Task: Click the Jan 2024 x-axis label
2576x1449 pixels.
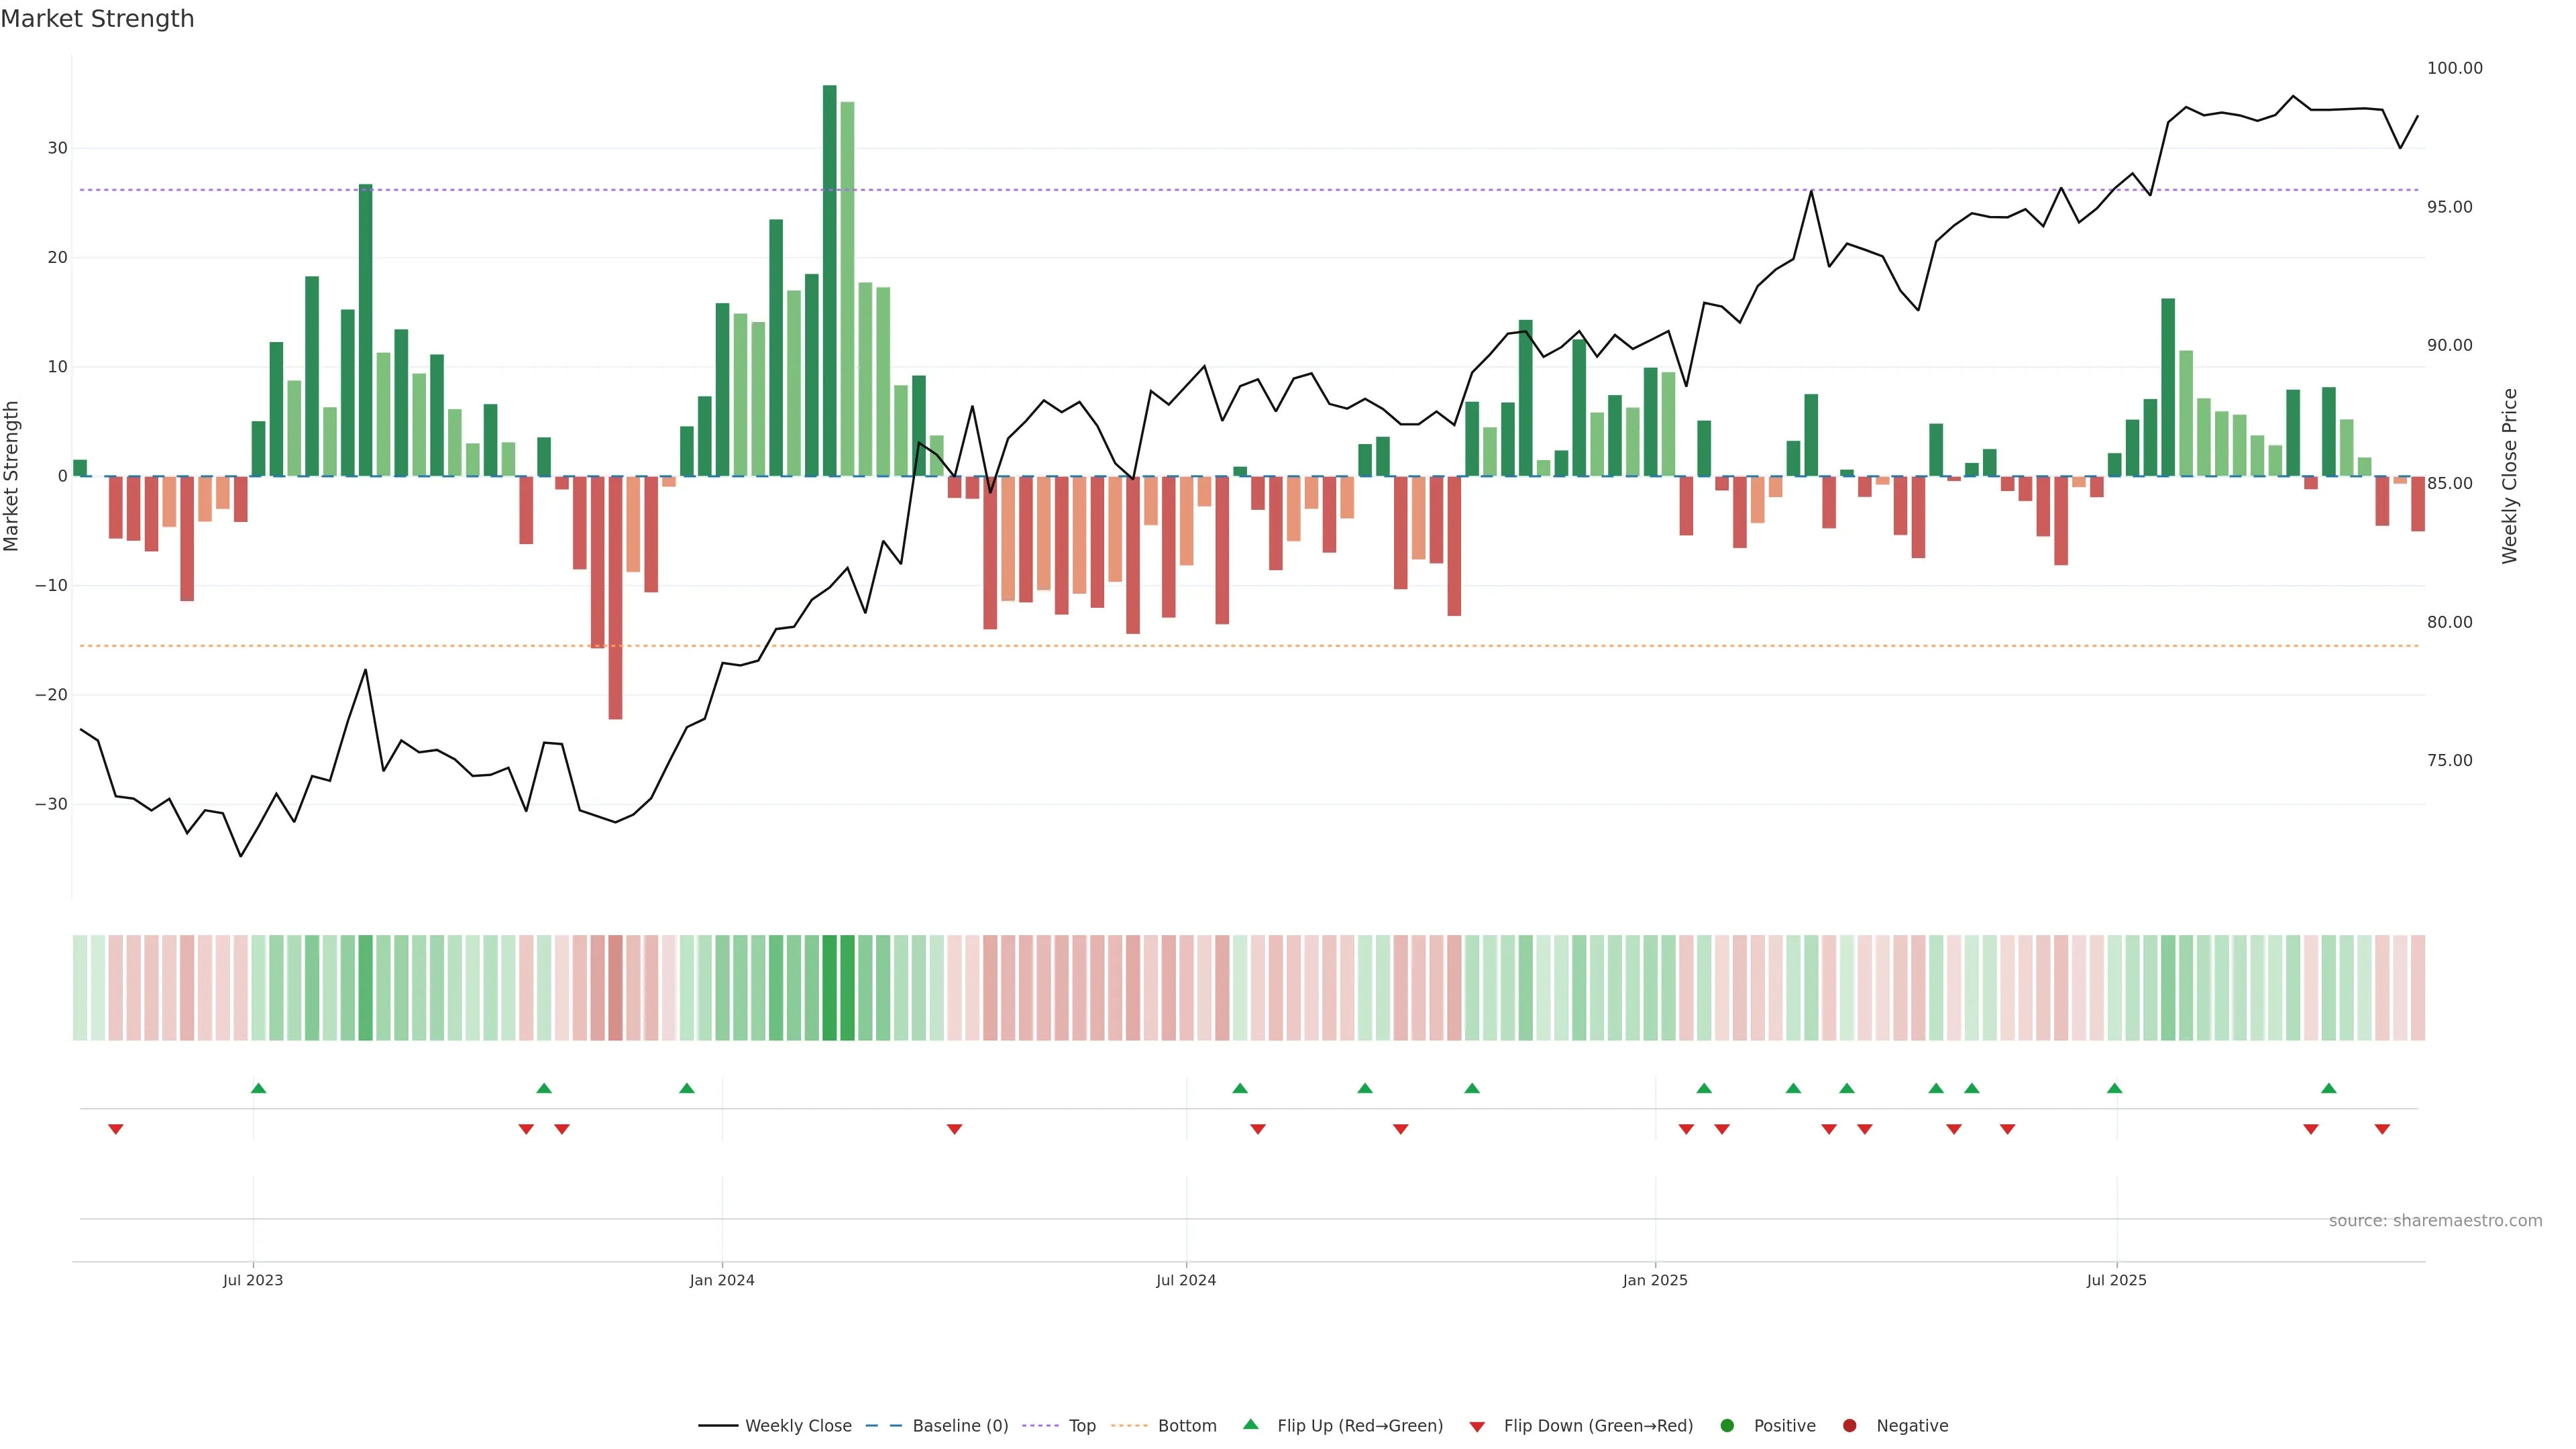Action: [722, 1280]
